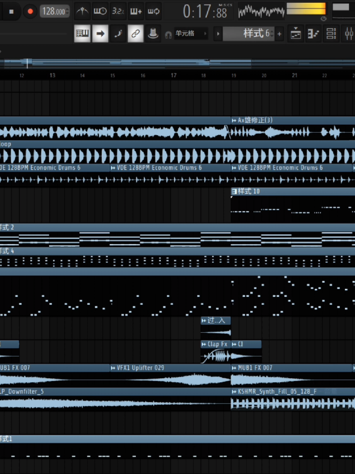Open the Mixer view icon

[x=348, y=34]
